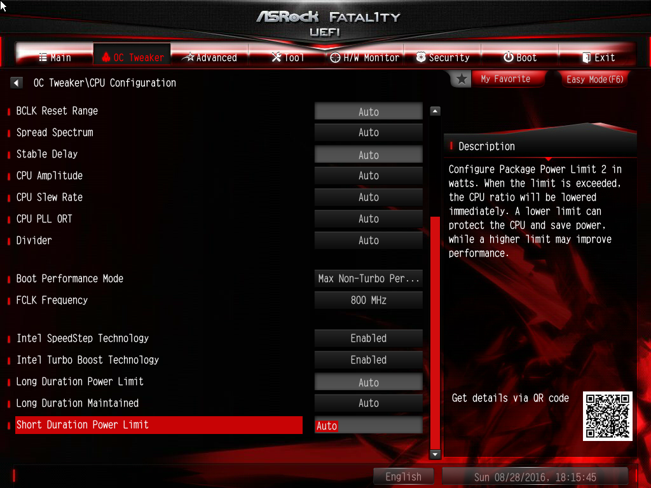Select the Long Duration Power Limit label
The height and width of the screenshot is (488, 651).
pos(79,381)
